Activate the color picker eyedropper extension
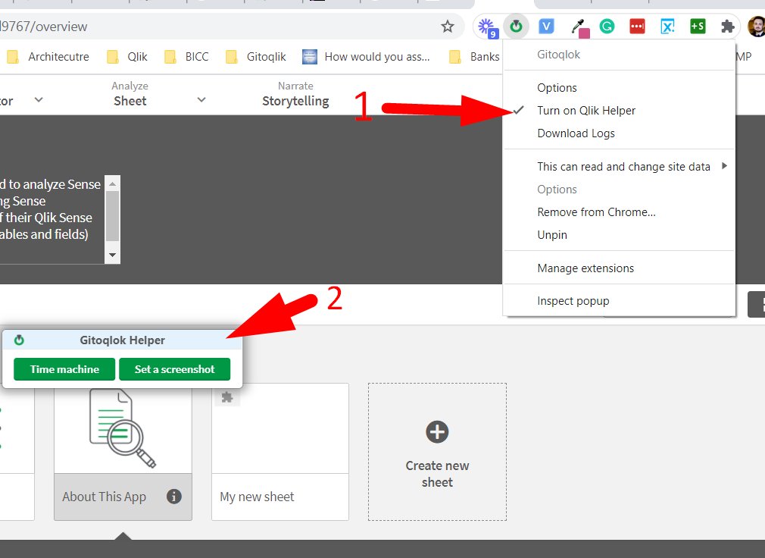Image resolution: width=765 pixels, height=558 pixels. [x=579, y=28]
